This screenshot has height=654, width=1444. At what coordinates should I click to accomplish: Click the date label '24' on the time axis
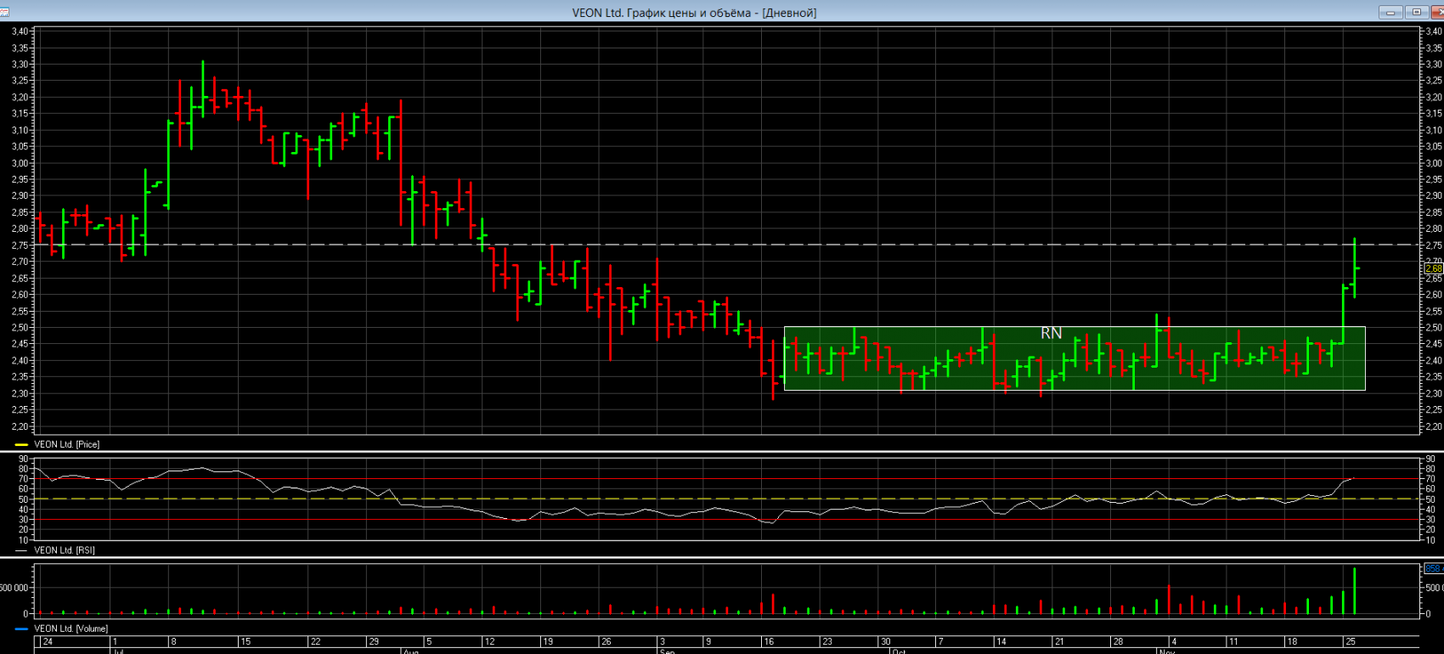pyautogui.click(x=48, y=641)
